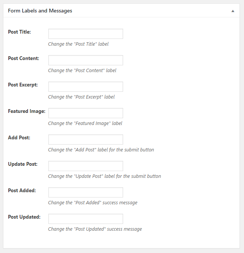Click the bold Update Post label

pos(23,164)
